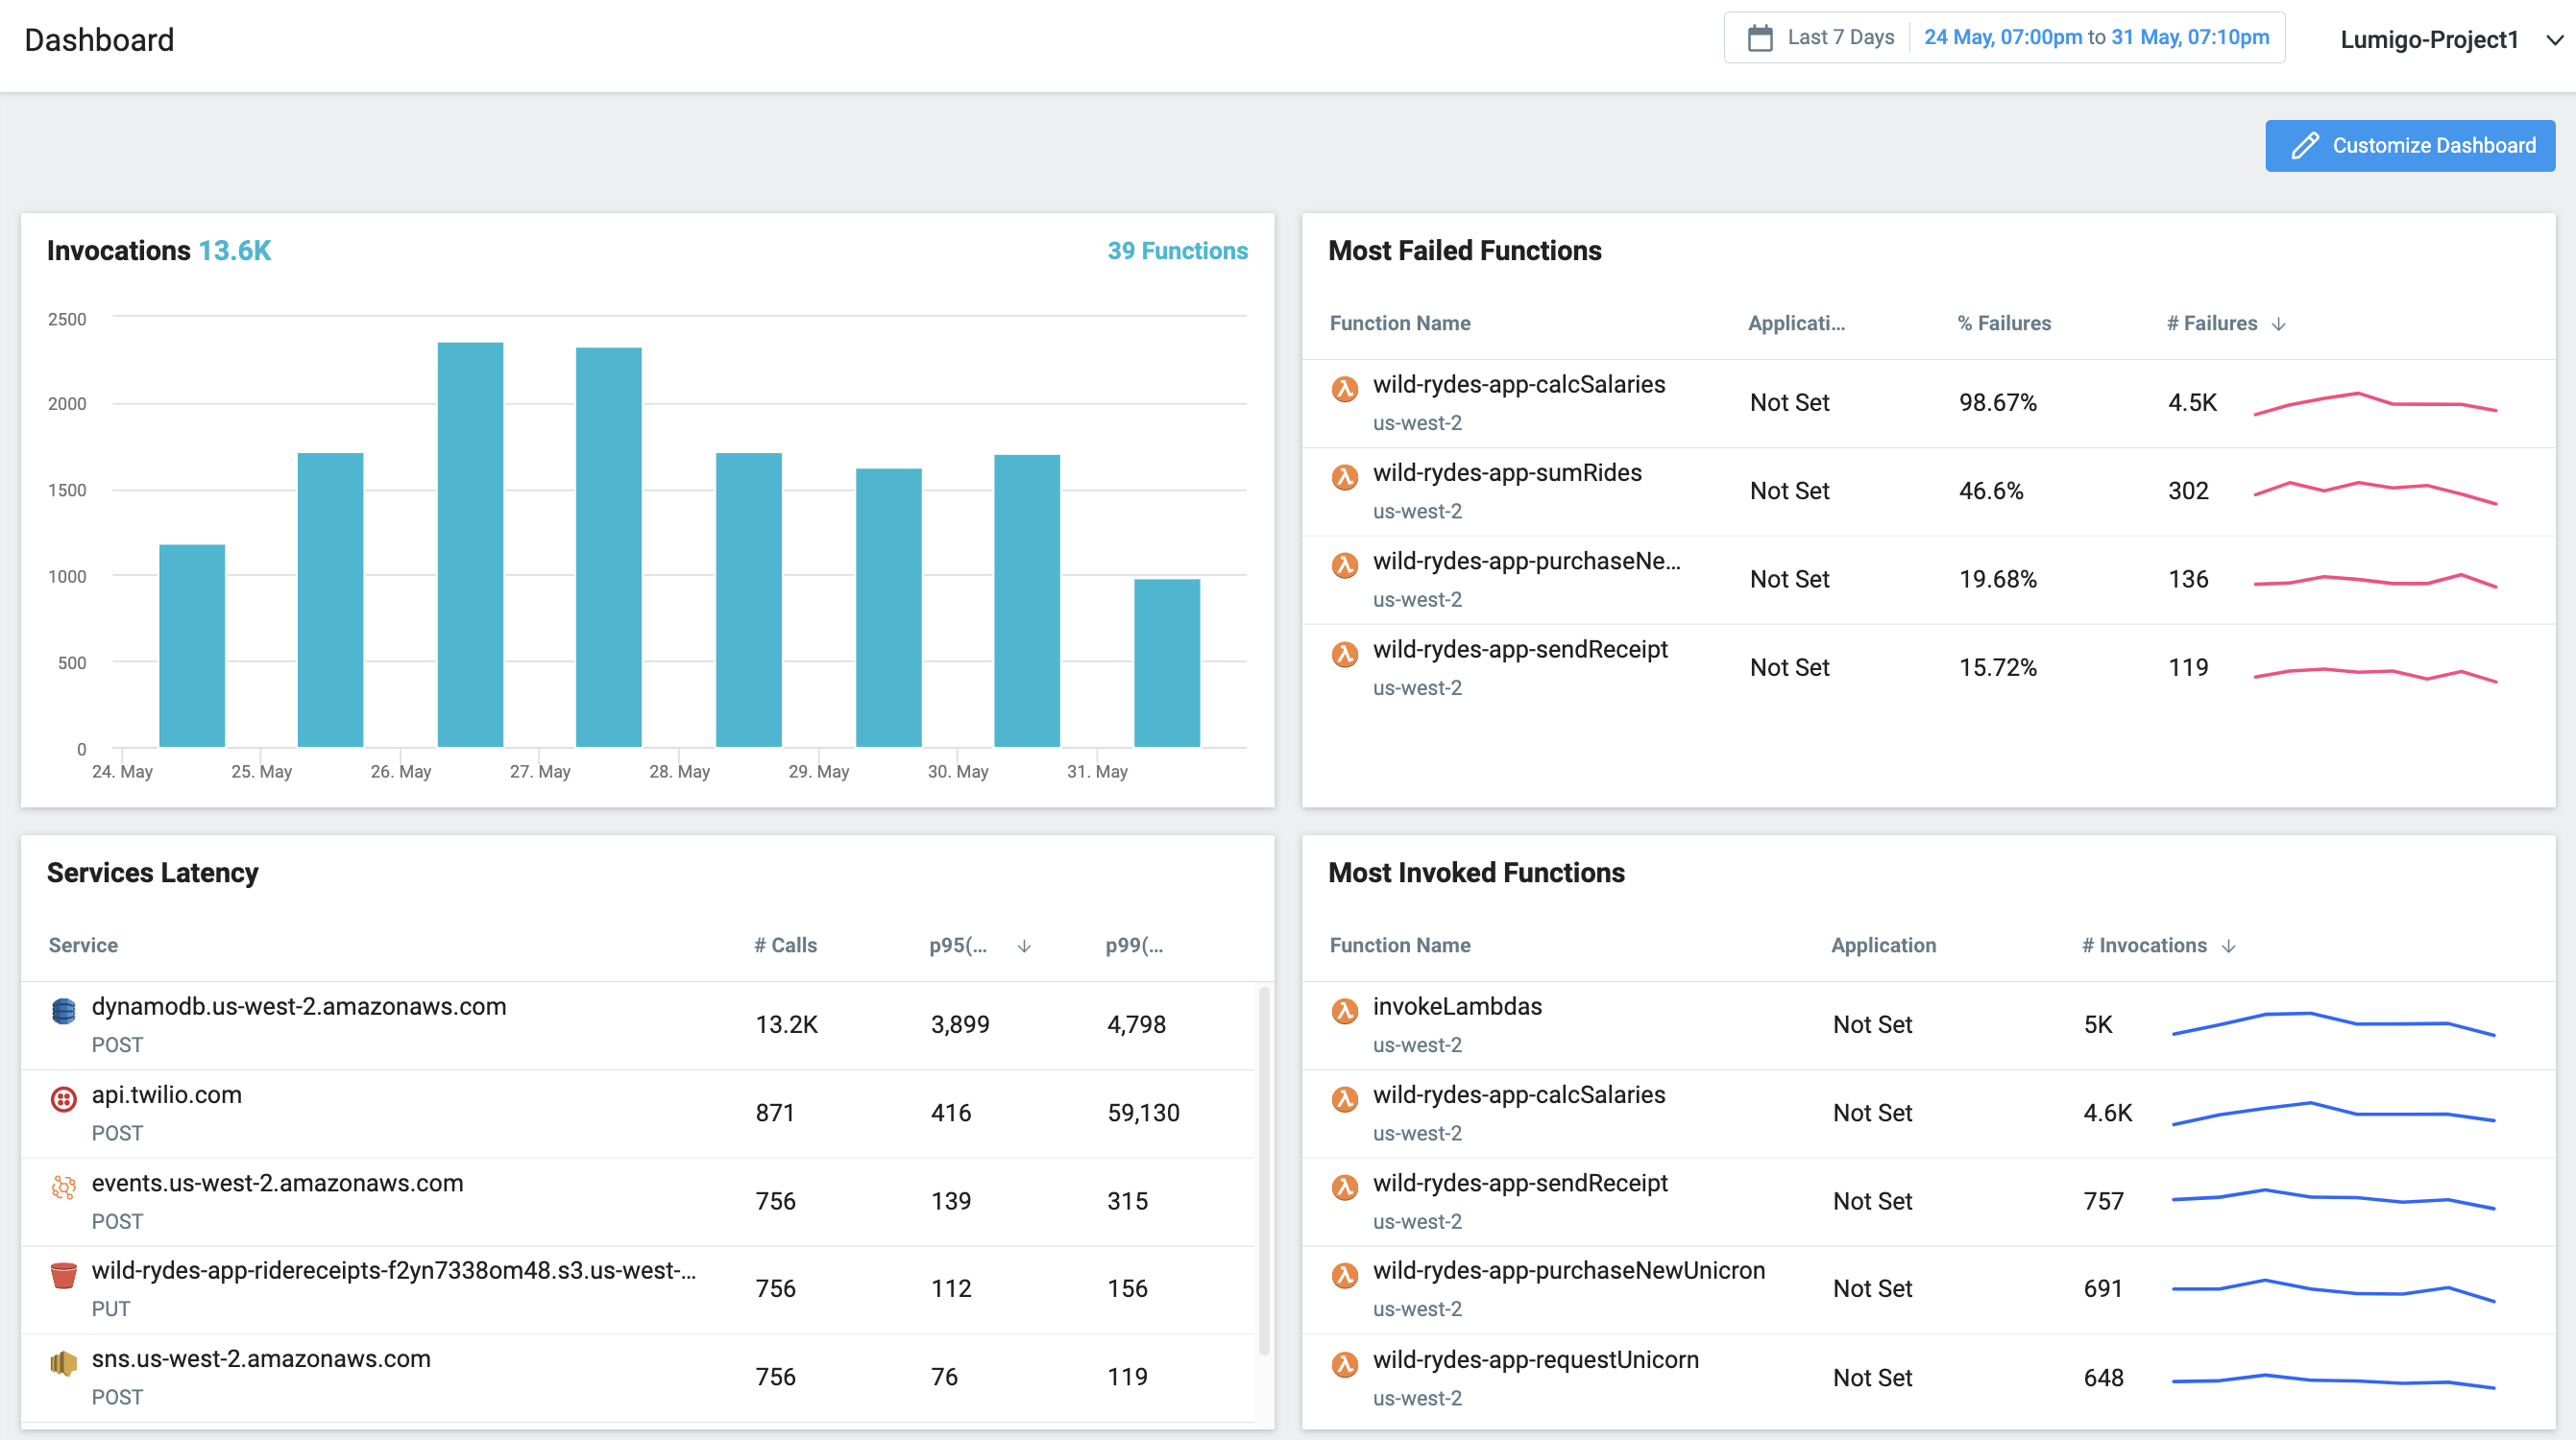This screenshot has width=2576, height=1440.
Task: Click Lambda icon next to wild-rydes-app-sumRides
Action: 1344,478
